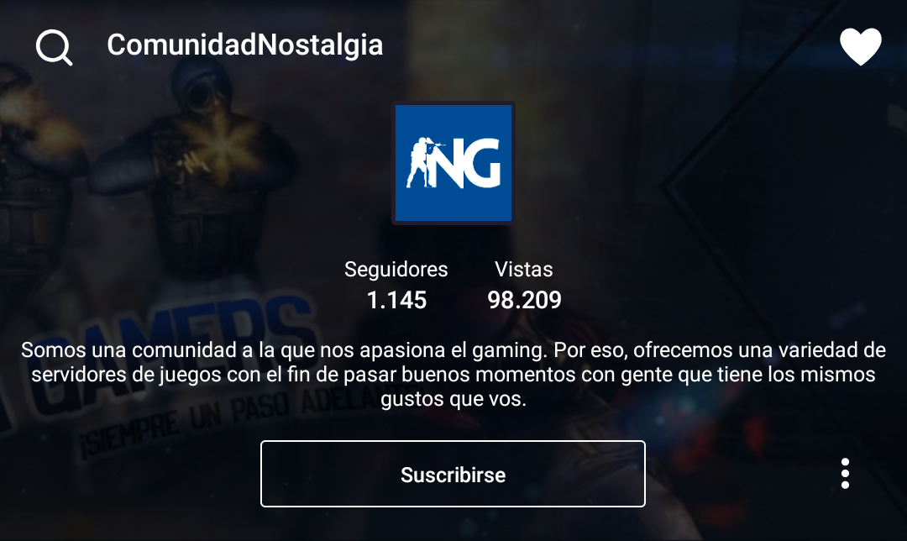The width and height of the screenshot is (907, 541).
Task: Tap the NG channel logo avatar
Action: coord(453,163)
